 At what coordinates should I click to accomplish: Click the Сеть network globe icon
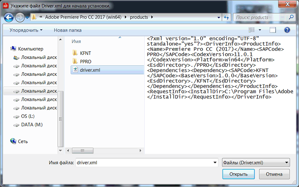pos(13,141)
